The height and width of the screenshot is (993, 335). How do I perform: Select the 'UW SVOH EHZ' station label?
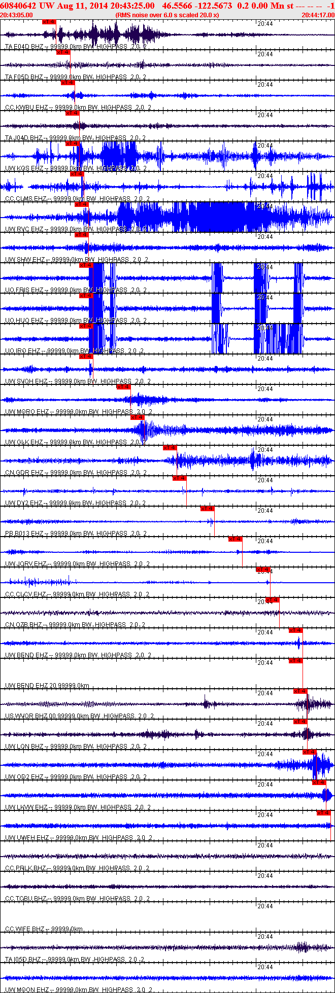27,381
